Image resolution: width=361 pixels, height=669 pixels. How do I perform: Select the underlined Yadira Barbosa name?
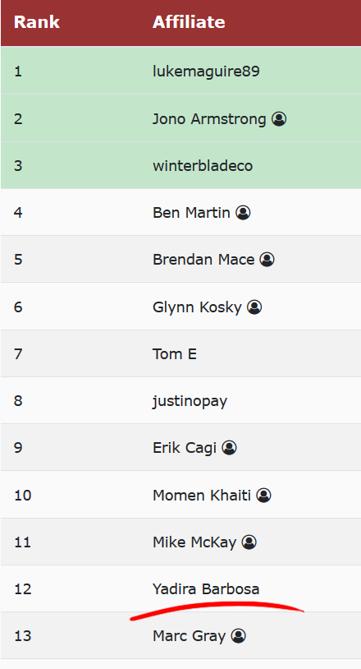point(206,589)
